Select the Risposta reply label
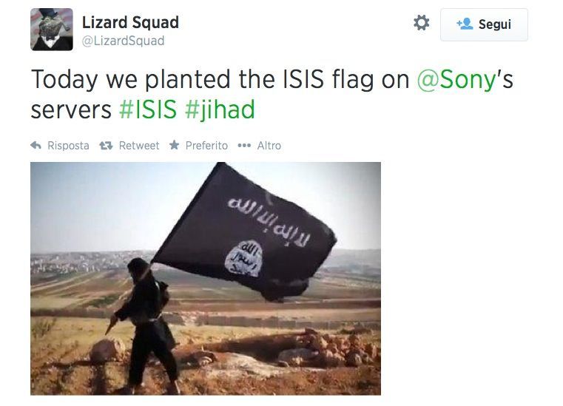Viewport: 563px width, 406px height. 68,146
